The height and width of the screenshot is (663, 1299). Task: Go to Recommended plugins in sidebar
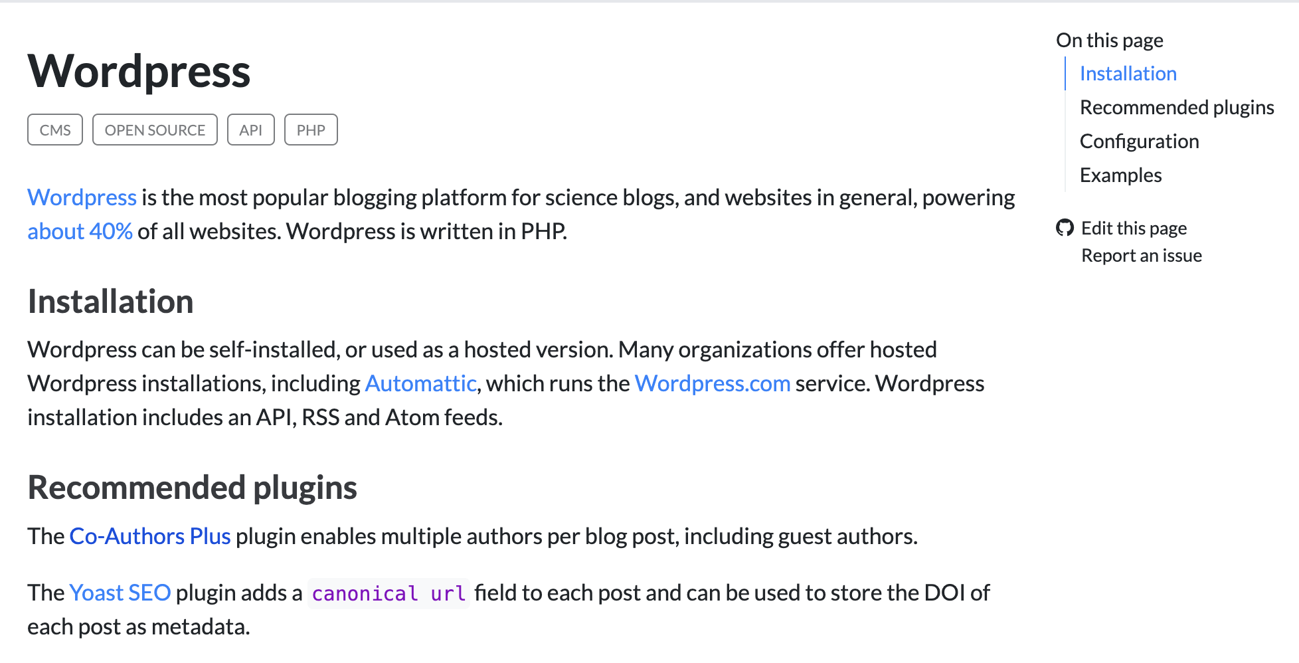[1176, 108]
